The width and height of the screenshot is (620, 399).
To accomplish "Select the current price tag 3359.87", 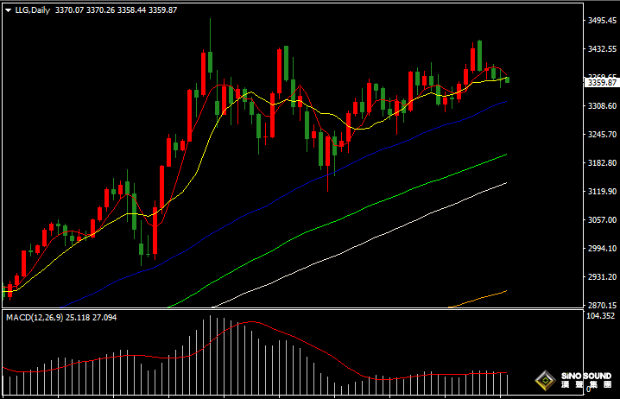I will (601, 83).
